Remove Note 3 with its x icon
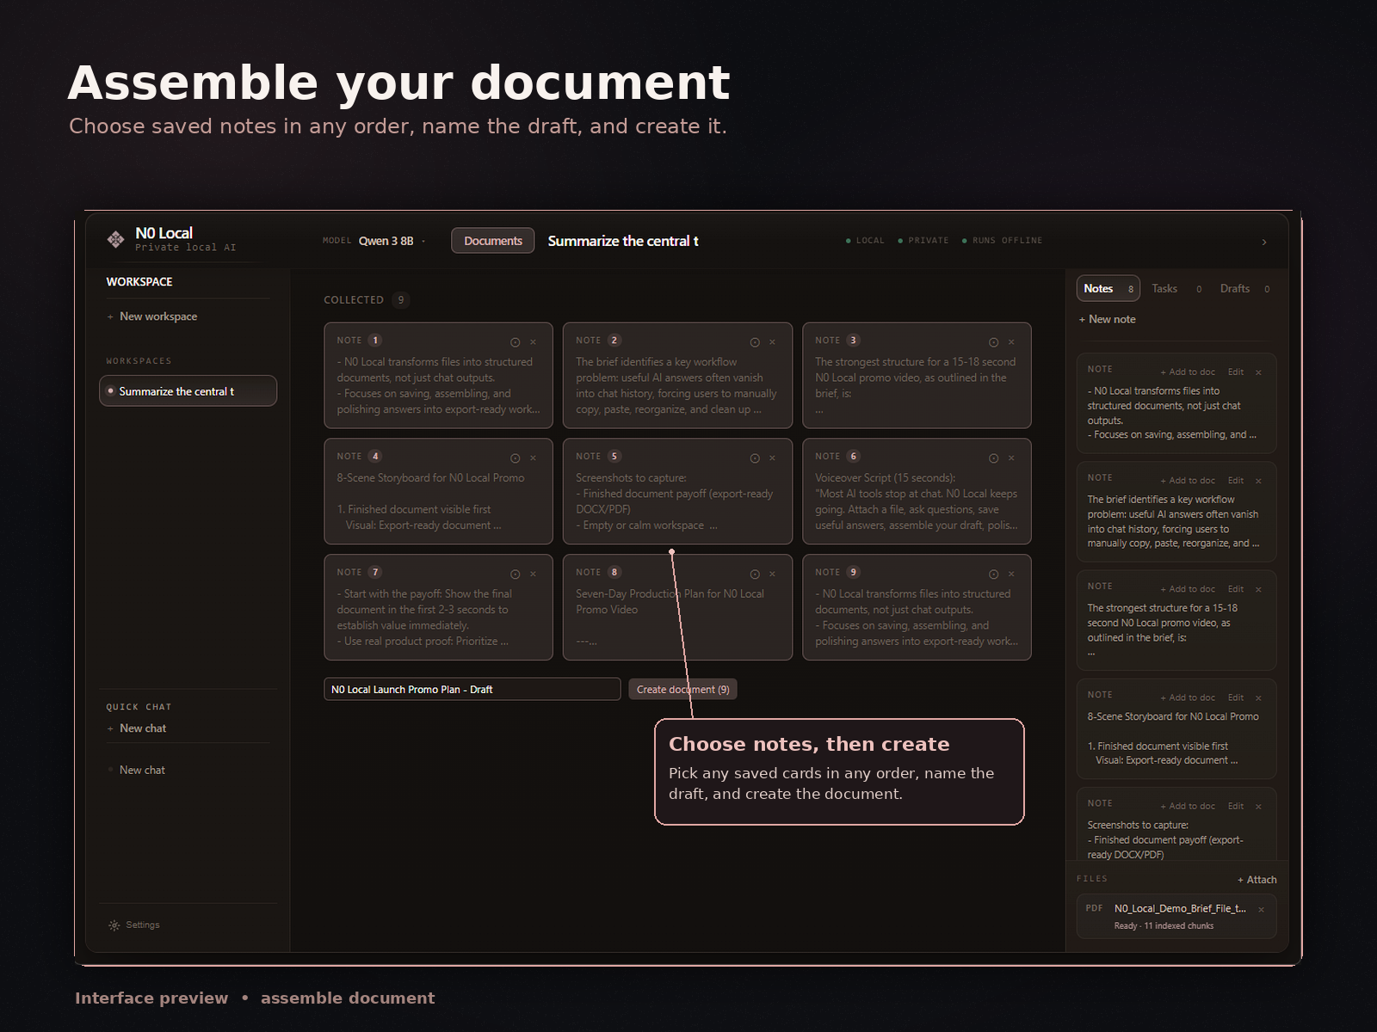The image size is (1377, 1032). (x=1011, y=342)
